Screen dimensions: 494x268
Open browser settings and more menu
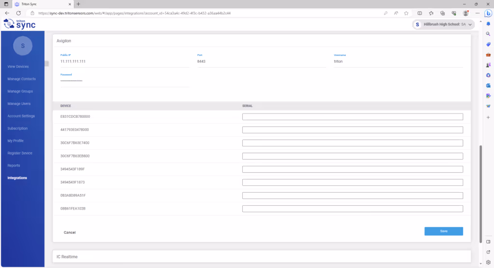click(x=478, y=13)
